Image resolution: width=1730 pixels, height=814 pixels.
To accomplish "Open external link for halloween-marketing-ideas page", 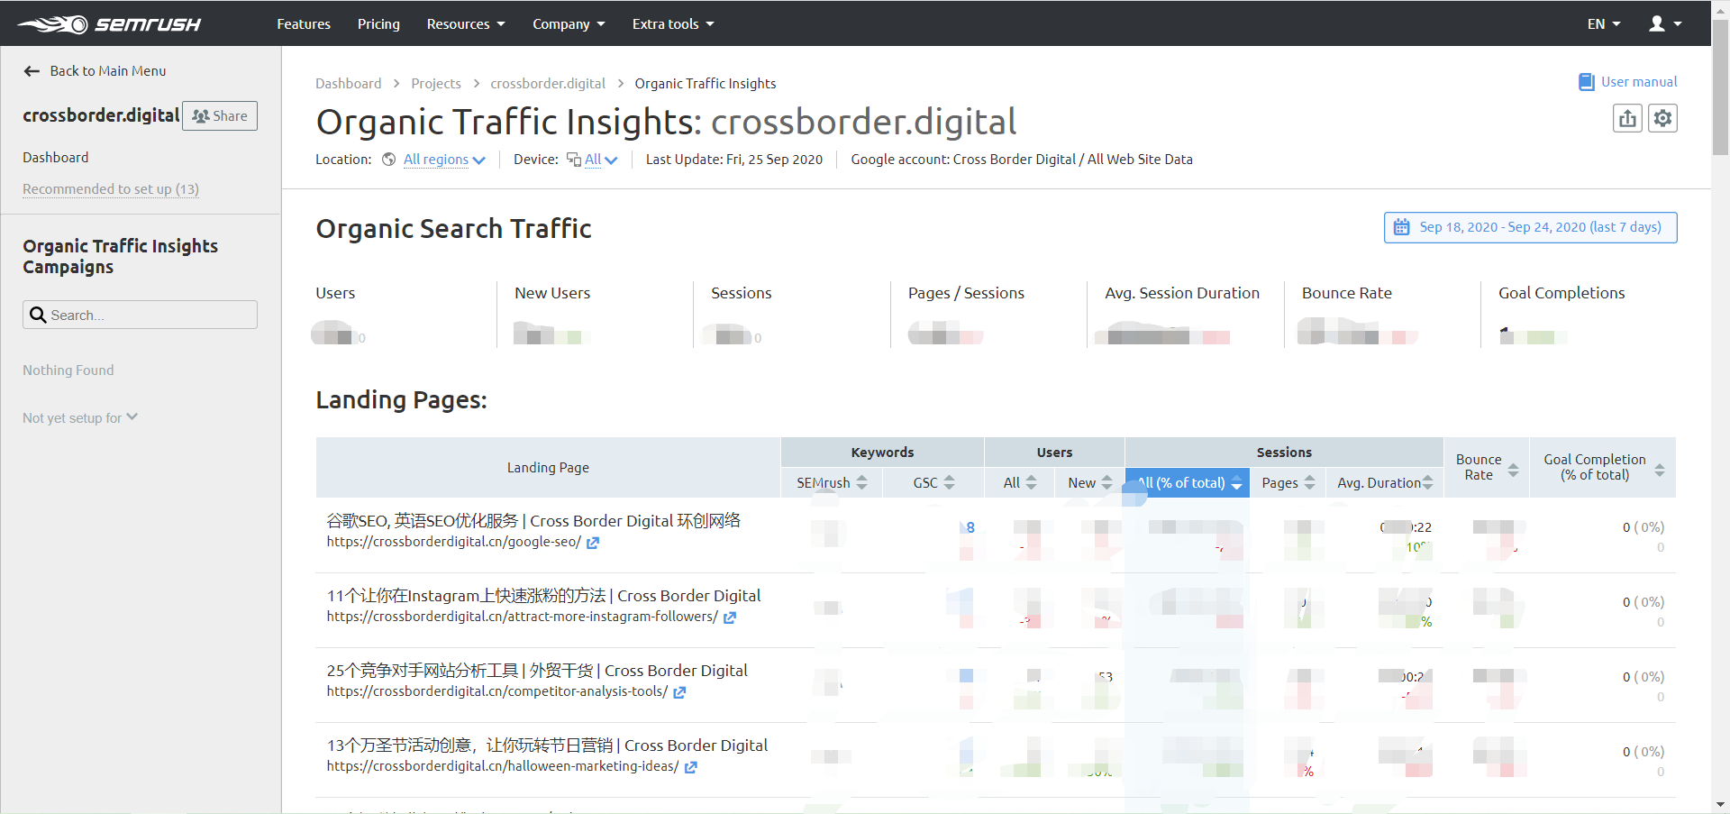I will pos(690,767).
